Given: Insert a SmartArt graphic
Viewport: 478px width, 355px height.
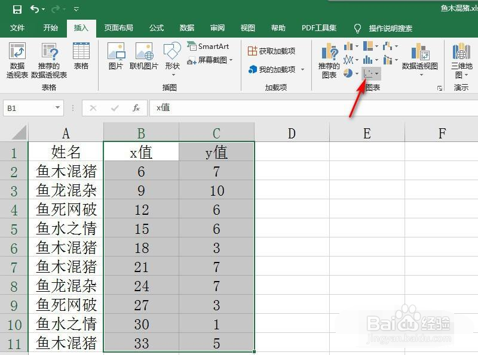Looking at the screenshot, I should pos(212,46).
